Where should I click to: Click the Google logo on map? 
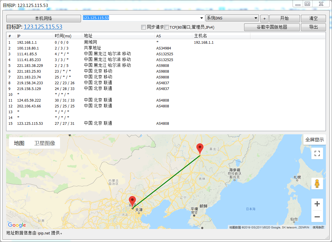coord(17,225)
